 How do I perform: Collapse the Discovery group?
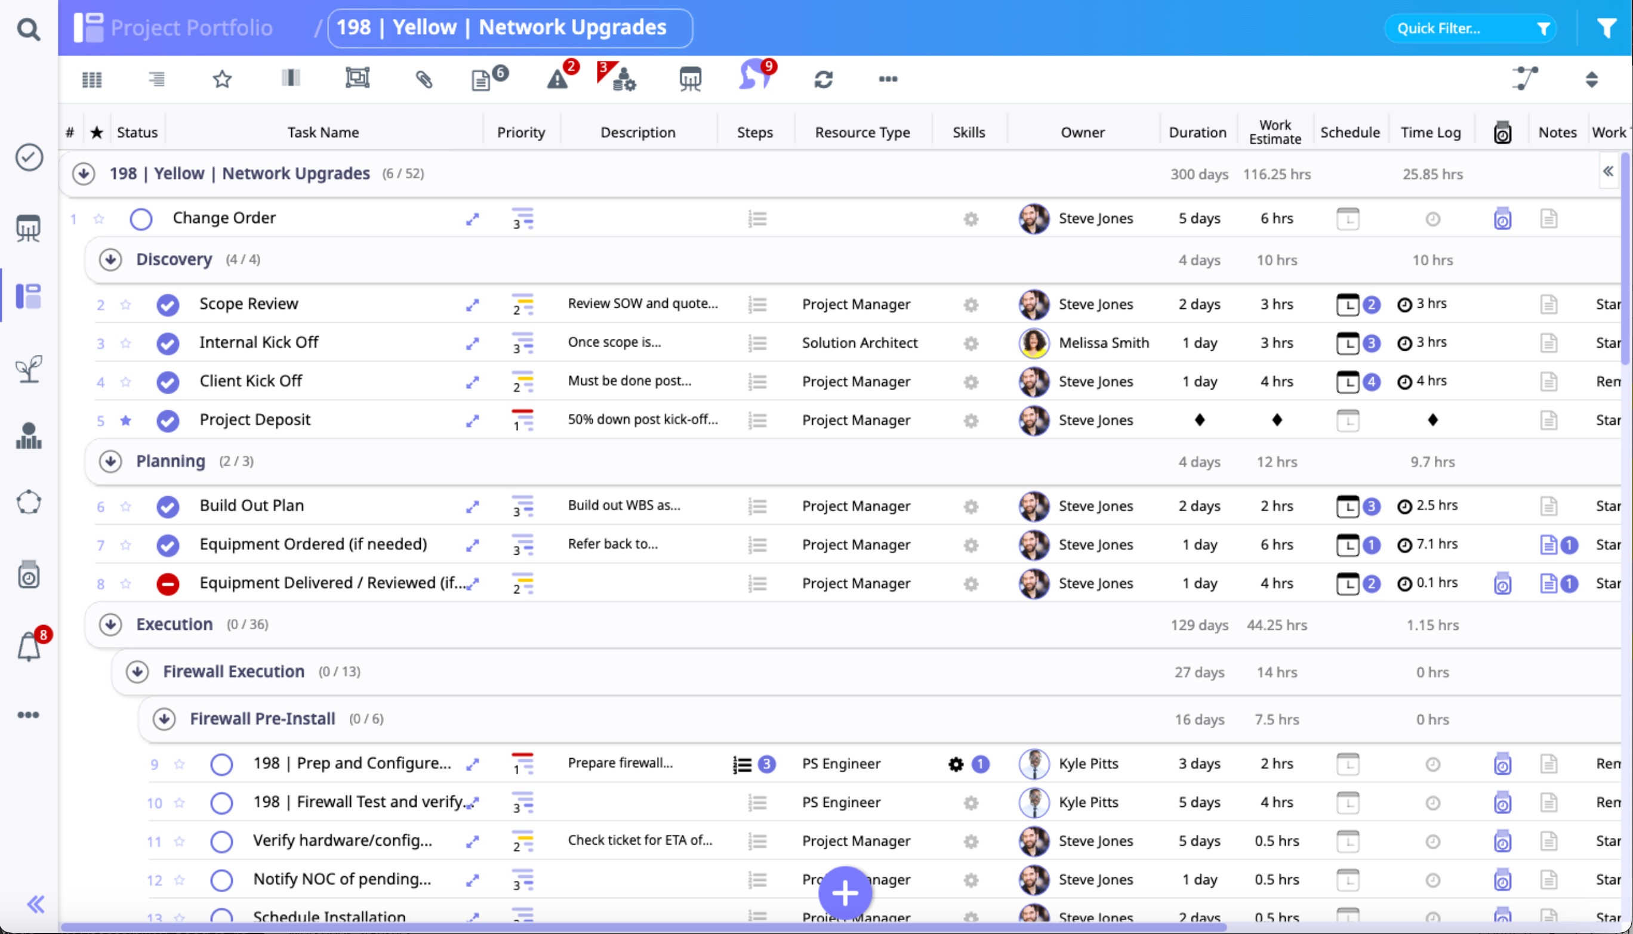pos(110,260)
